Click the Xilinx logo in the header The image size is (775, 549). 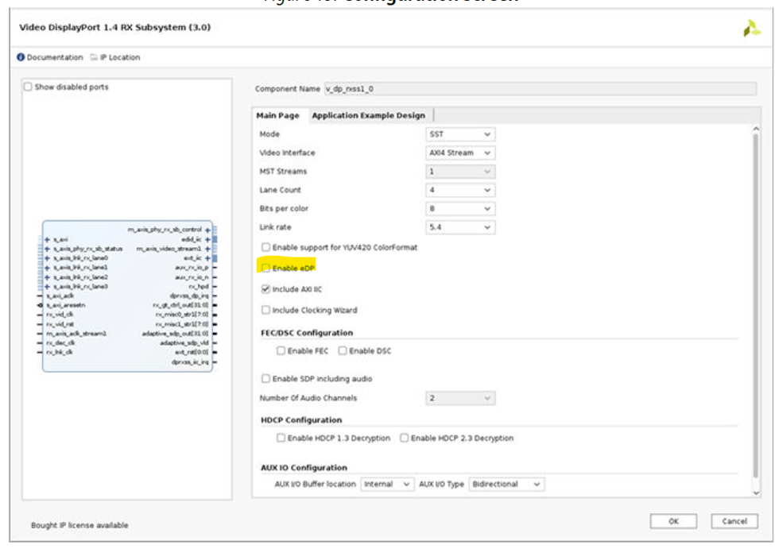tap(750, 29)
